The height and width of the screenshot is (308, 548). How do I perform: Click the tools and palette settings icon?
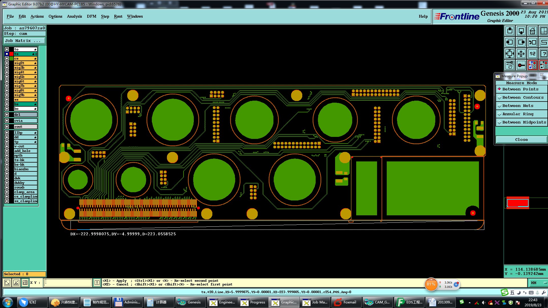click(x=509, y=65)
